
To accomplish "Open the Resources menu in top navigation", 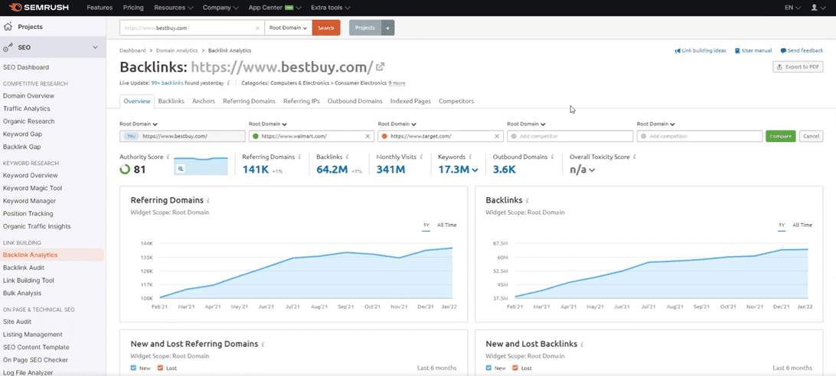I will [x=172, y=8].
